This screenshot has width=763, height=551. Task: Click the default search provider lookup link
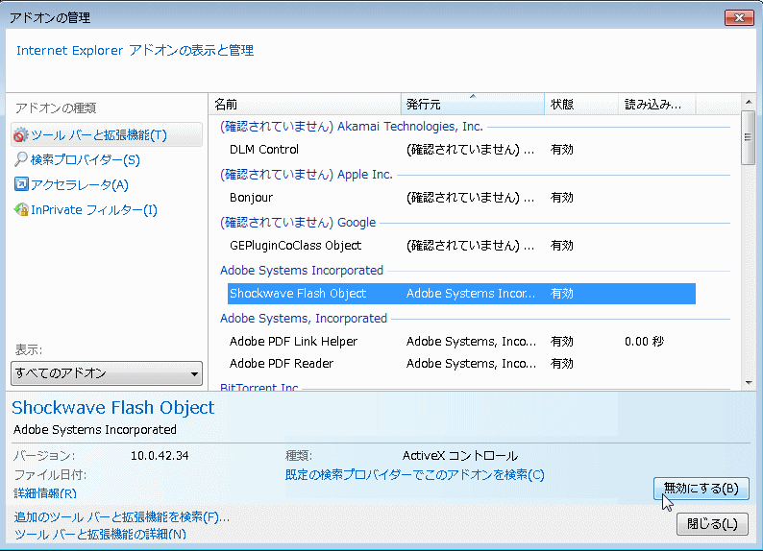(414, 475)
